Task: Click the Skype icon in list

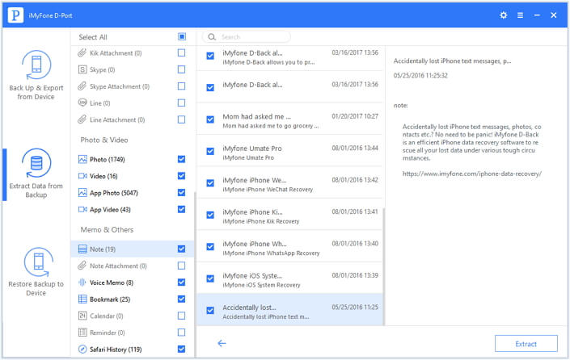Action: click(x=82, y=69)
